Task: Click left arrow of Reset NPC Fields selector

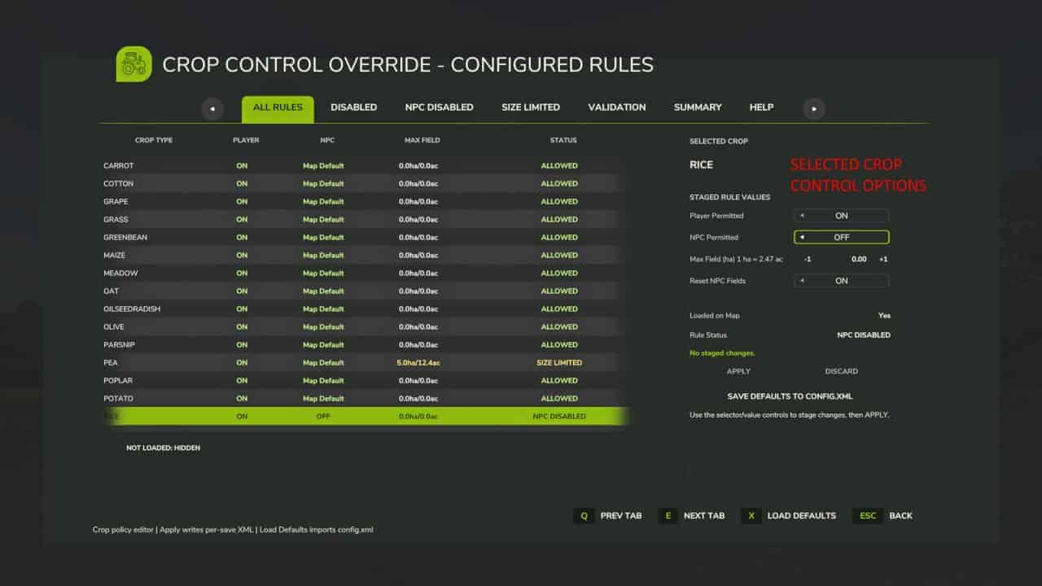Action: point(802,281)
